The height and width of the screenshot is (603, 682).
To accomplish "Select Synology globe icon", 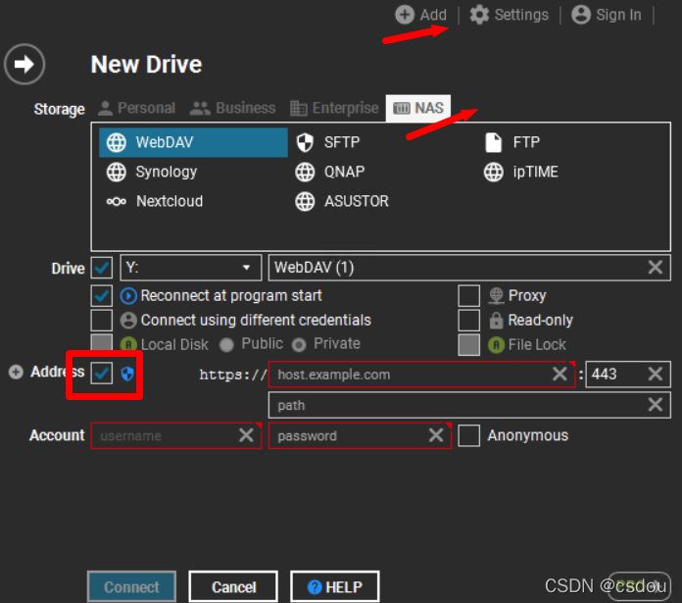I will tap(117, 172).
